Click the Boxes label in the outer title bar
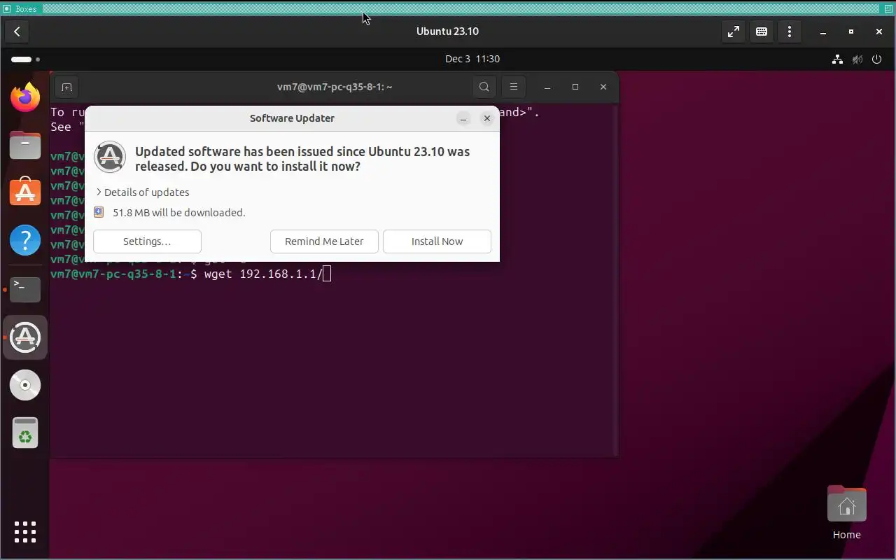The image size is (896, 560). [25, 9]
